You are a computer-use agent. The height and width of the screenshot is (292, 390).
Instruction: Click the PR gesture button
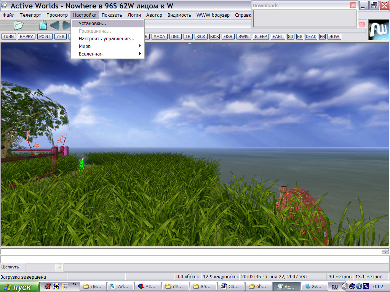coord(322,36)
